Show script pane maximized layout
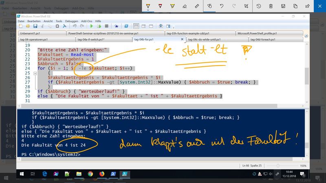Image resolution: width=326 pixels, height=183 pixels. (151, 26)
